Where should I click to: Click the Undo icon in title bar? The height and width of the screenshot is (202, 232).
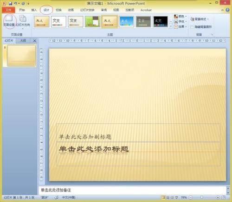[15, 3]
